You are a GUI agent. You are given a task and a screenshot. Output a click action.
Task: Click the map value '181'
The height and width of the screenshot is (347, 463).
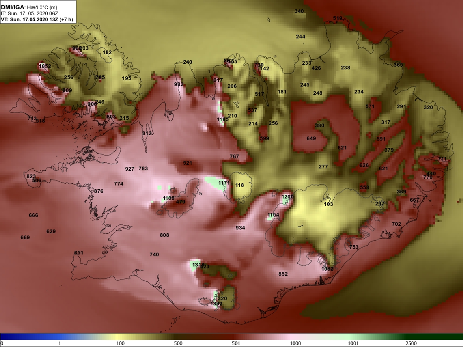[282, 92]
